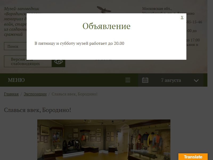Click the Объявление popup title
This screenshot has height=160, width=213.
tap(106, 26)
